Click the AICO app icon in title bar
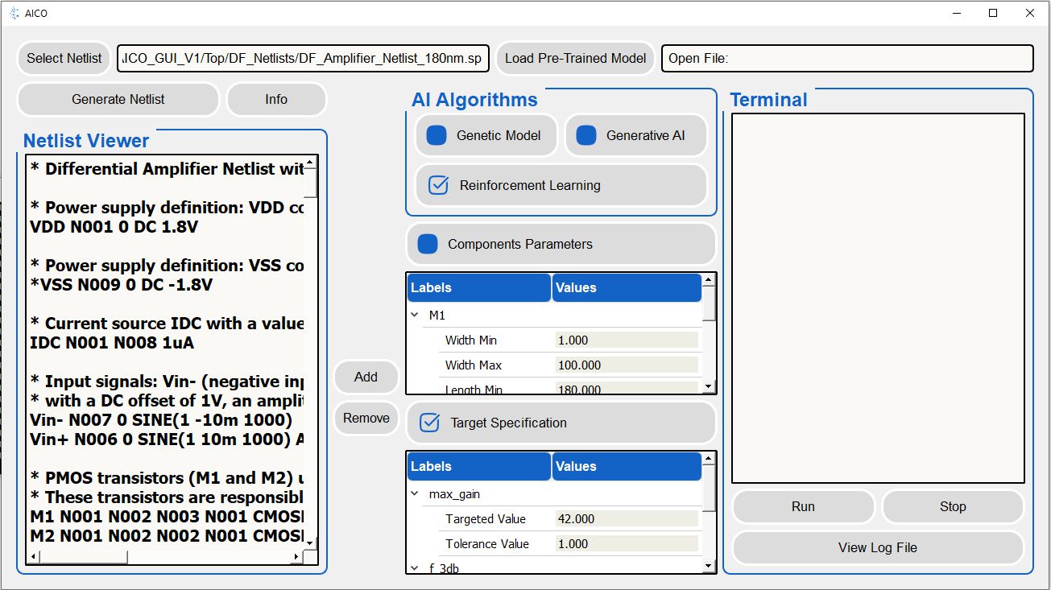1051x590 pixels. pos(13,13)
